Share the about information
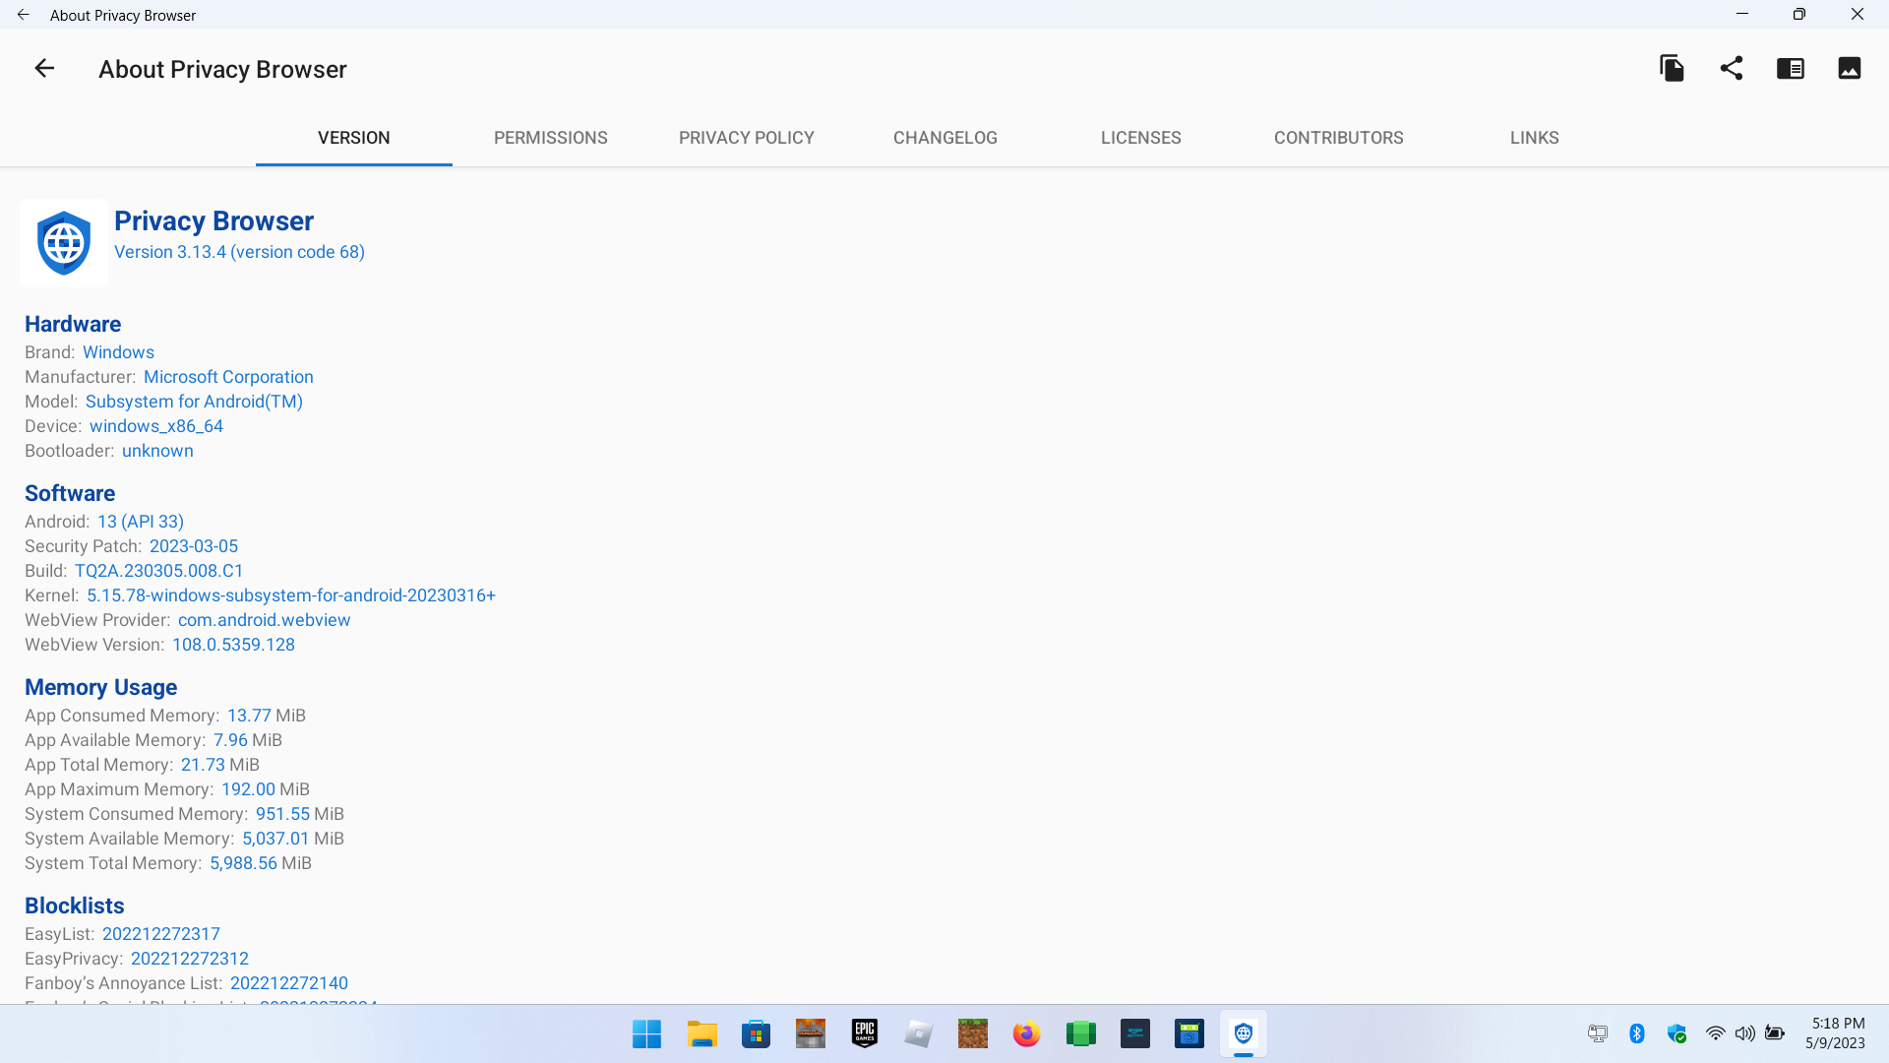The height and width of the screenshot is (1063, 1889). (1732, 68)
